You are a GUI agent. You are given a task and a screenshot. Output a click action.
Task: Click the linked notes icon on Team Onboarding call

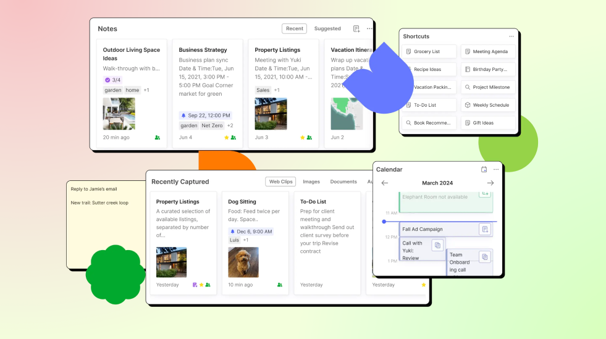pyautogui.click(x=485, y=256)
